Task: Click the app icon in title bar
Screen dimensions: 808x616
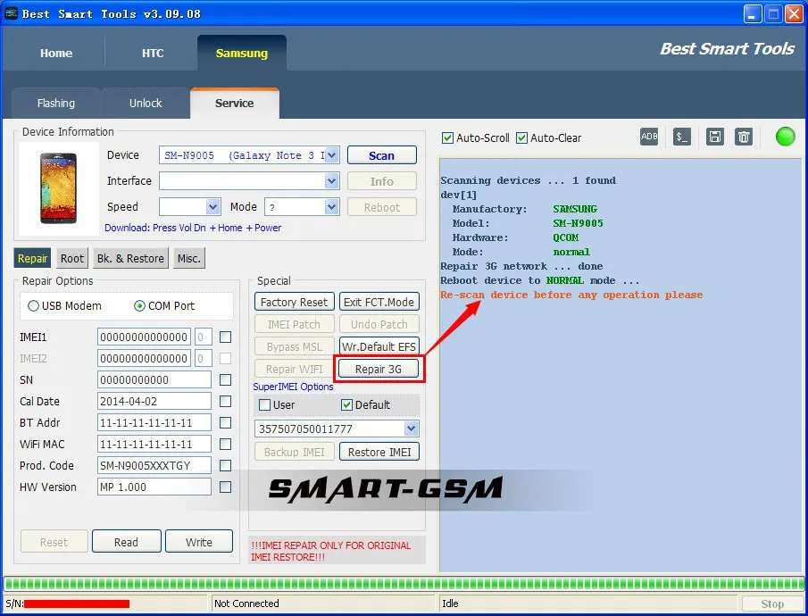Action: pos(11,13)
